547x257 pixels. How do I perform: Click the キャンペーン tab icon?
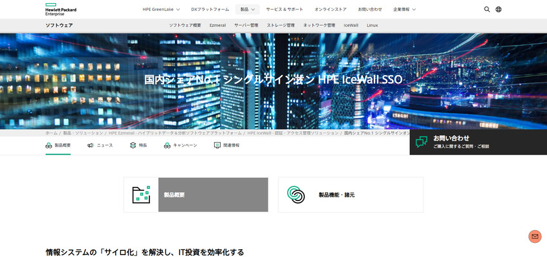(167, 145)
